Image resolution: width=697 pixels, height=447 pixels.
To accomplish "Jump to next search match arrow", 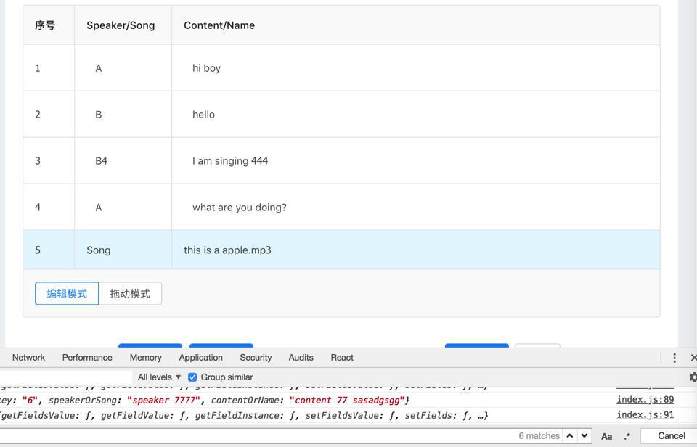I will click(584, 436).
